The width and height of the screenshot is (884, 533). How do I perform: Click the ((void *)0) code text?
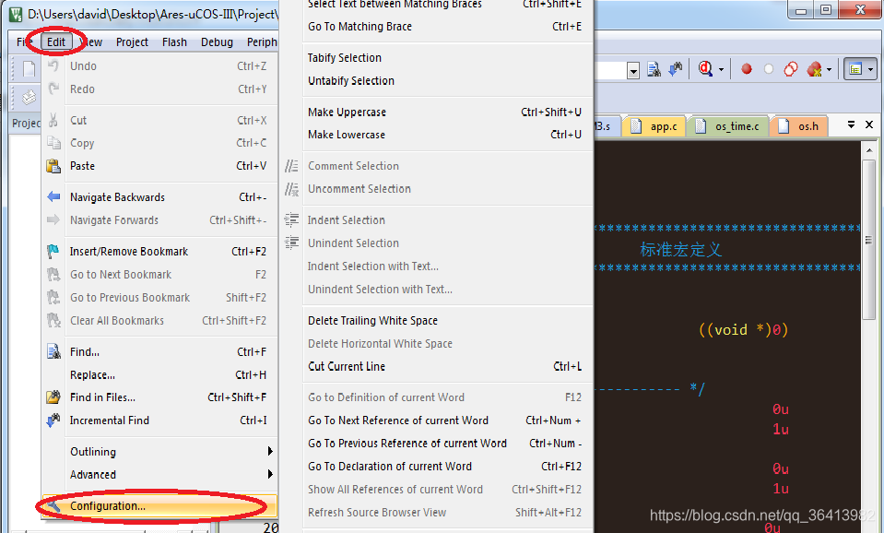tap(743, 329)
